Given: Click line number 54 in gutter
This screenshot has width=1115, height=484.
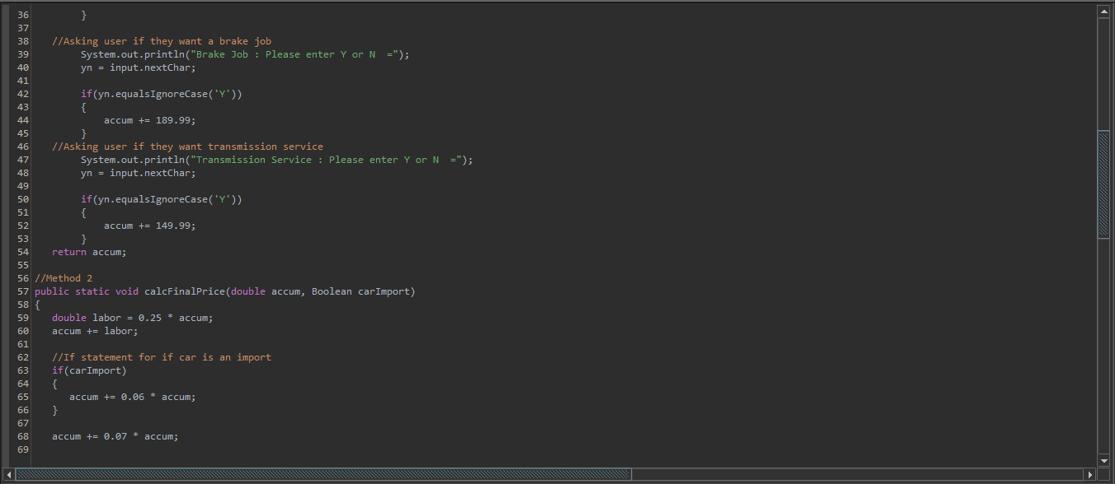Looking at the screenshot, I should [x=22, y=252].
